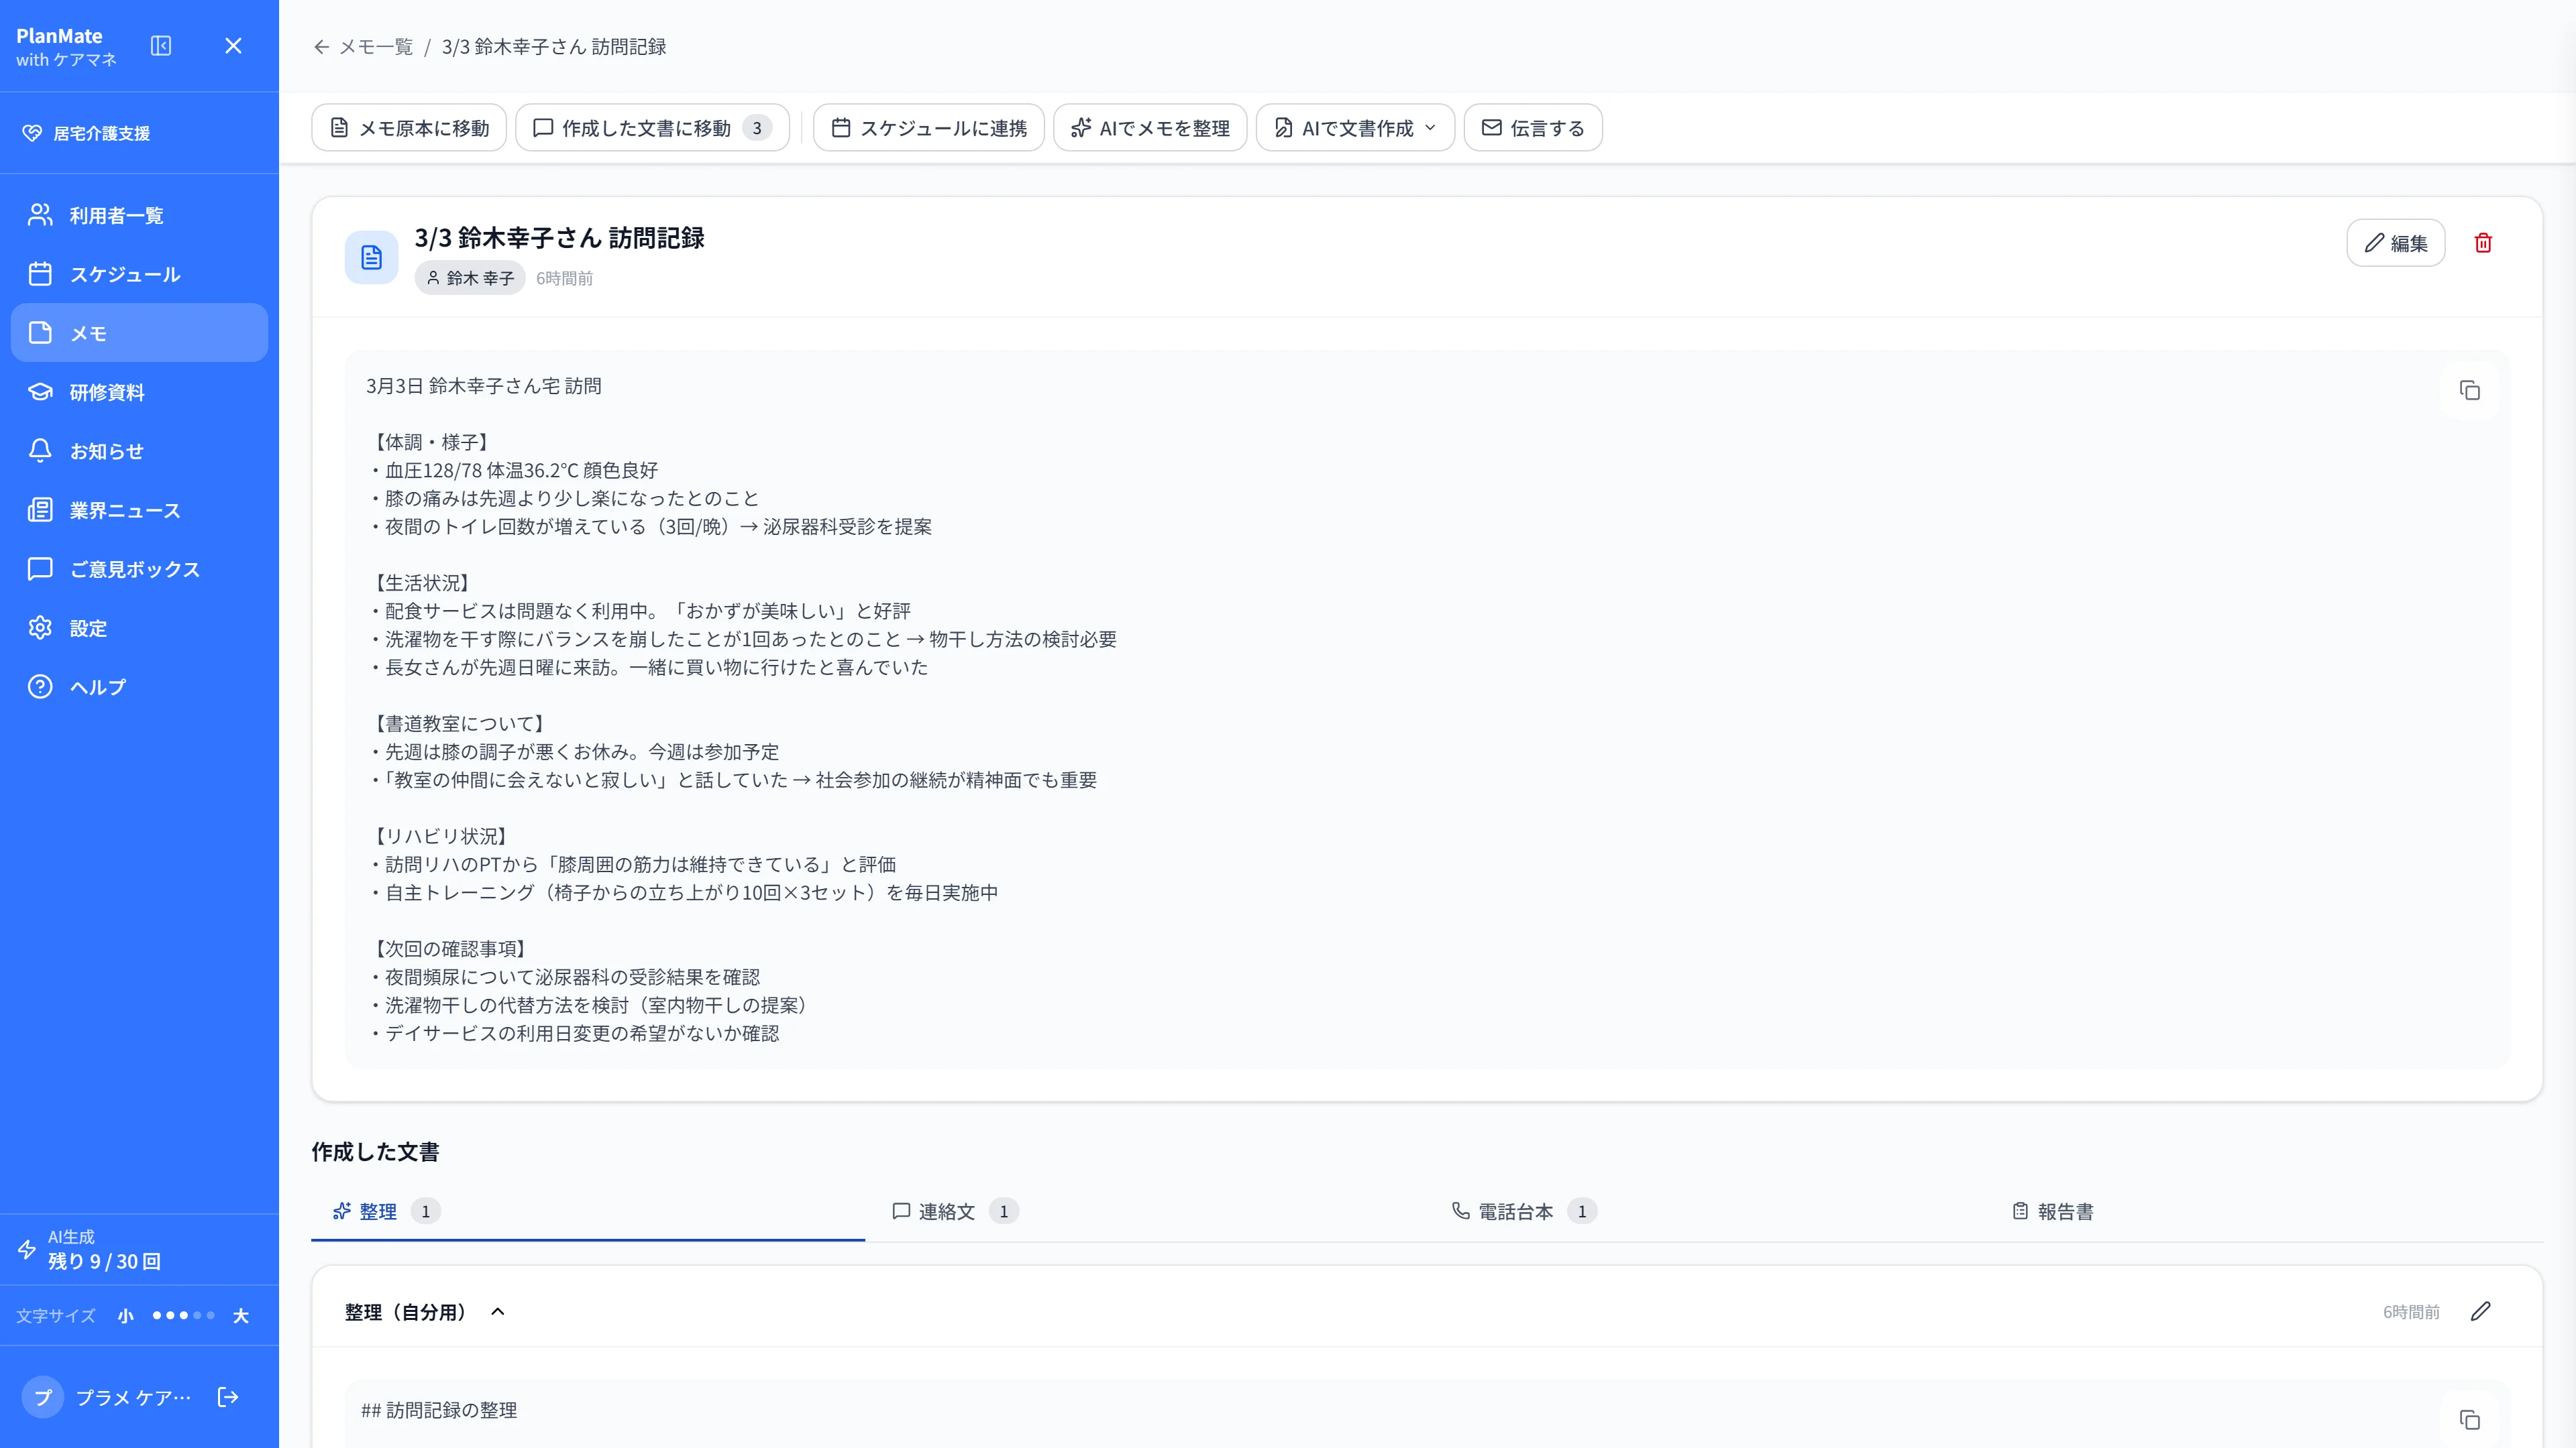
Task: Click third dot of font size slider
Action: pyautogui.click(x=183, y=1316)
